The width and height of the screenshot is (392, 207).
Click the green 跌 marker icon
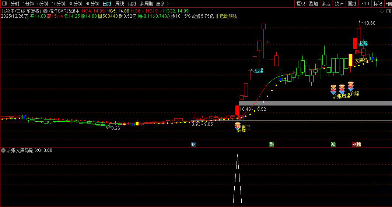pyautogui.click(x=272, y=144)
